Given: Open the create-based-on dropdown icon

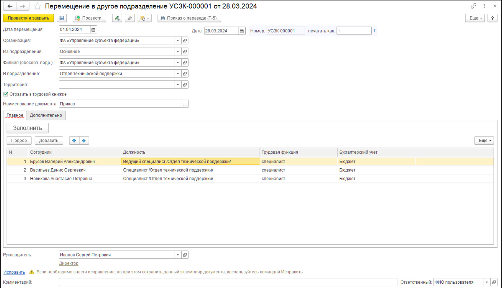Looking at the screenshot, I should coord(144,18).
